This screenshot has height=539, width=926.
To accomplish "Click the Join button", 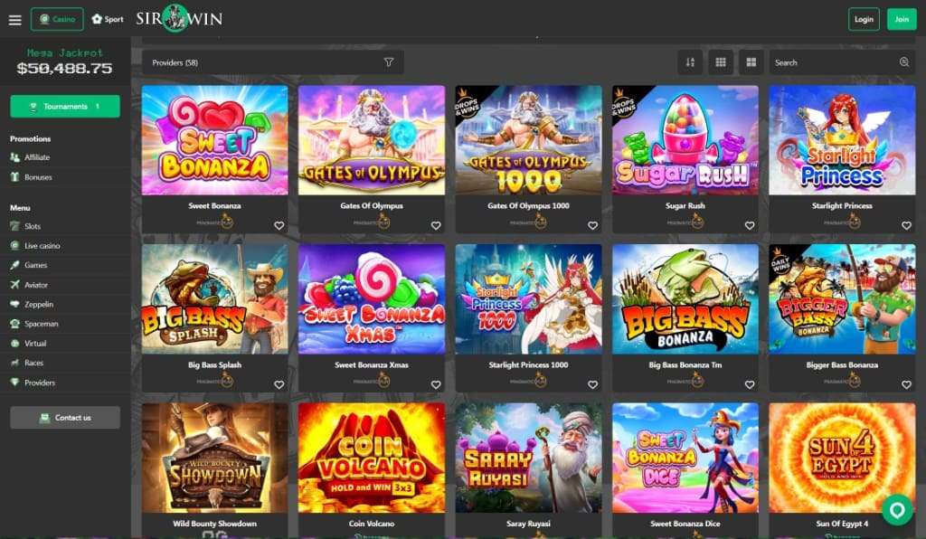I will point(902,19).
